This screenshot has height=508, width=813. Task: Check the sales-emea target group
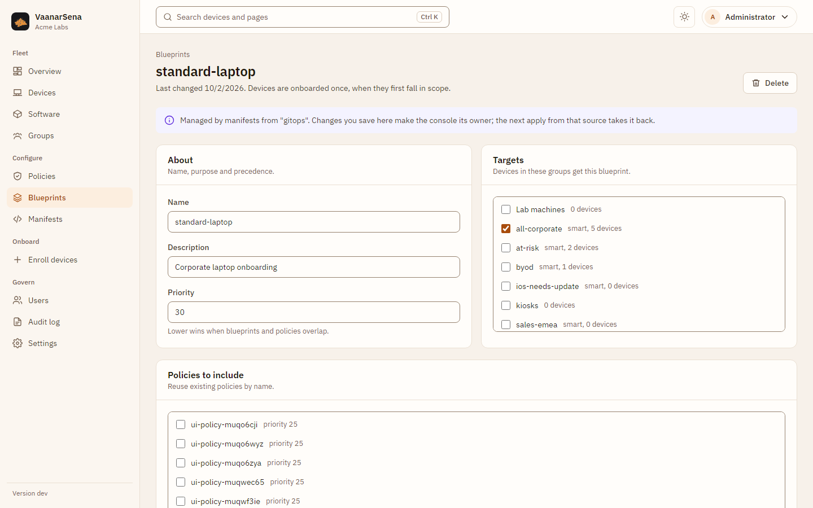[506, 325]
